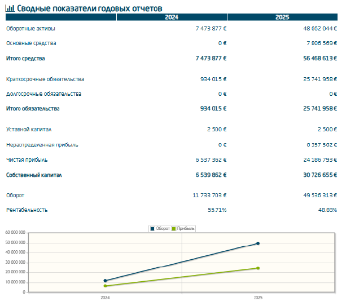Screen dimensions: 346x306
Task: Click the Итого средства row label
Action: 25,59
